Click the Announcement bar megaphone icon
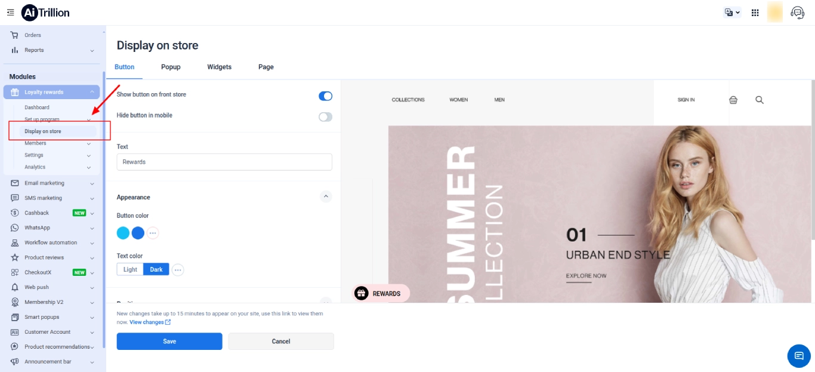 point(14,362)
